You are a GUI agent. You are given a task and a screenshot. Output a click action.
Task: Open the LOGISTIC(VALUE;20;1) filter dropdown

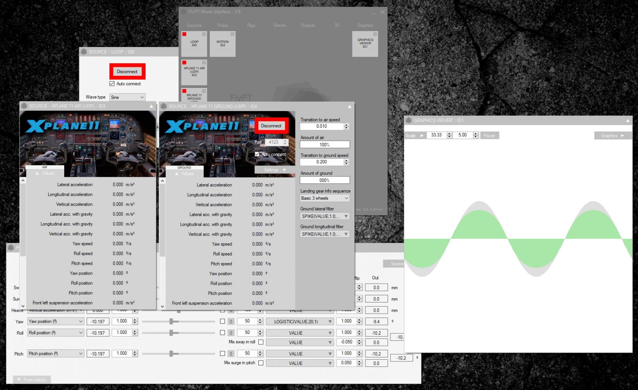pos(300,322)
